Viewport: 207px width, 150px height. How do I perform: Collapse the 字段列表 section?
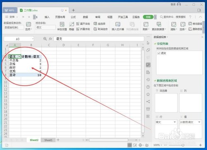coord(155,44)
